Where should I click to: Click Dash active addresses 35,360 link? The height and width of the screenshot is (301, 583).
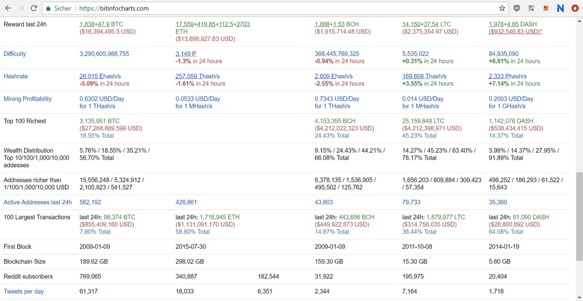coord(498,202)
